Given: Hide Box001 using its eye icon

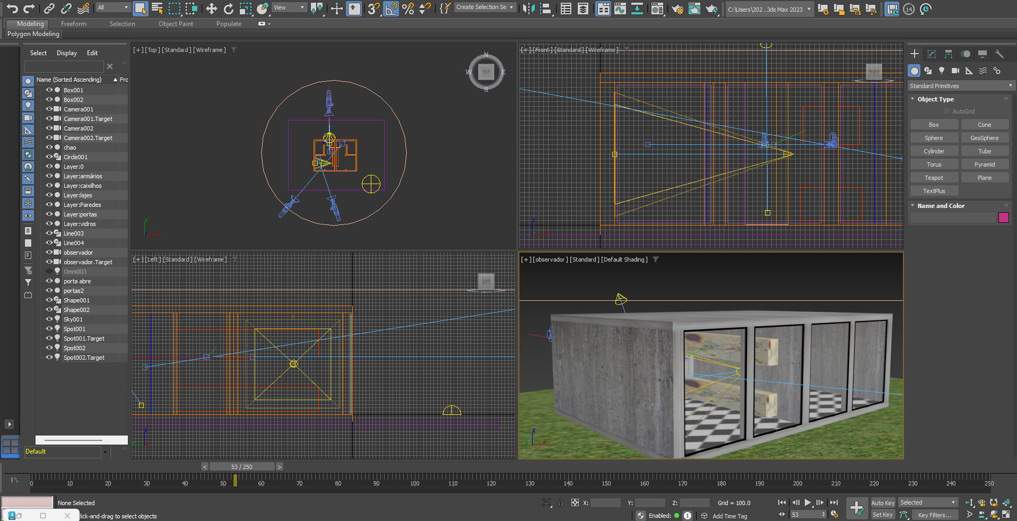Looking at the screenshot, I should [x=49, y=90].
